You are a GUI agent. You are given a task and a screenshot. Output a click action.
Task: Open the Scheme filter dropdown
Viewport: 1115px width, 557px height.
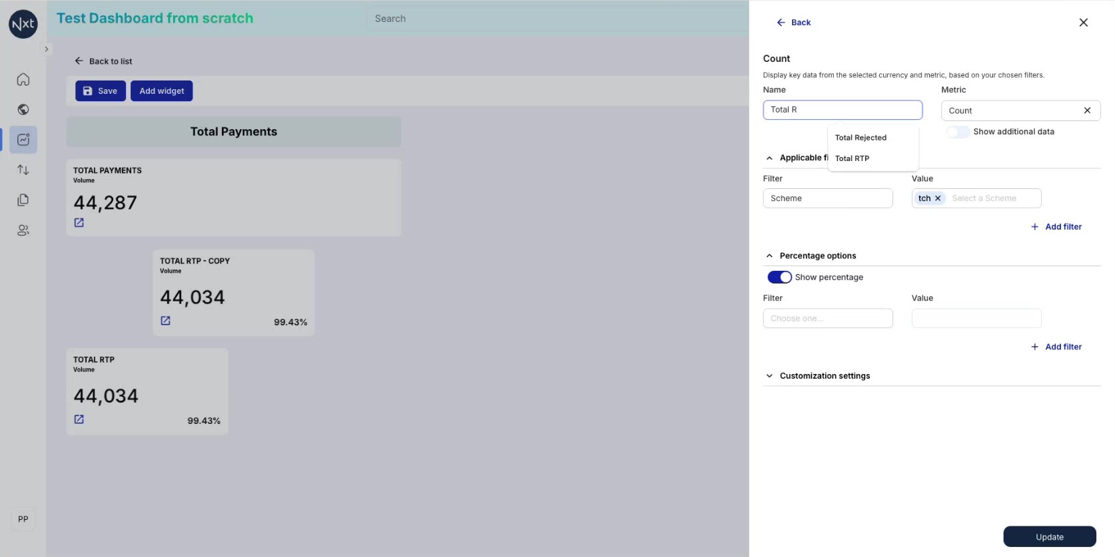point(828,198)
